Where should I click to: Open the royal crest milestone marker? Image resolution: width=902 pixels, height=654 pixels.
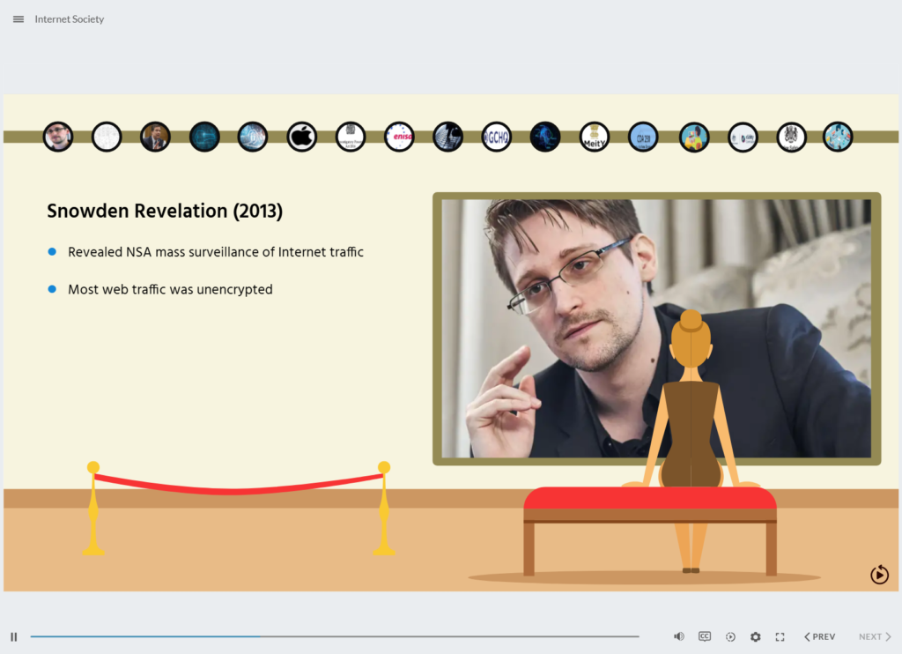coord(791,137)
